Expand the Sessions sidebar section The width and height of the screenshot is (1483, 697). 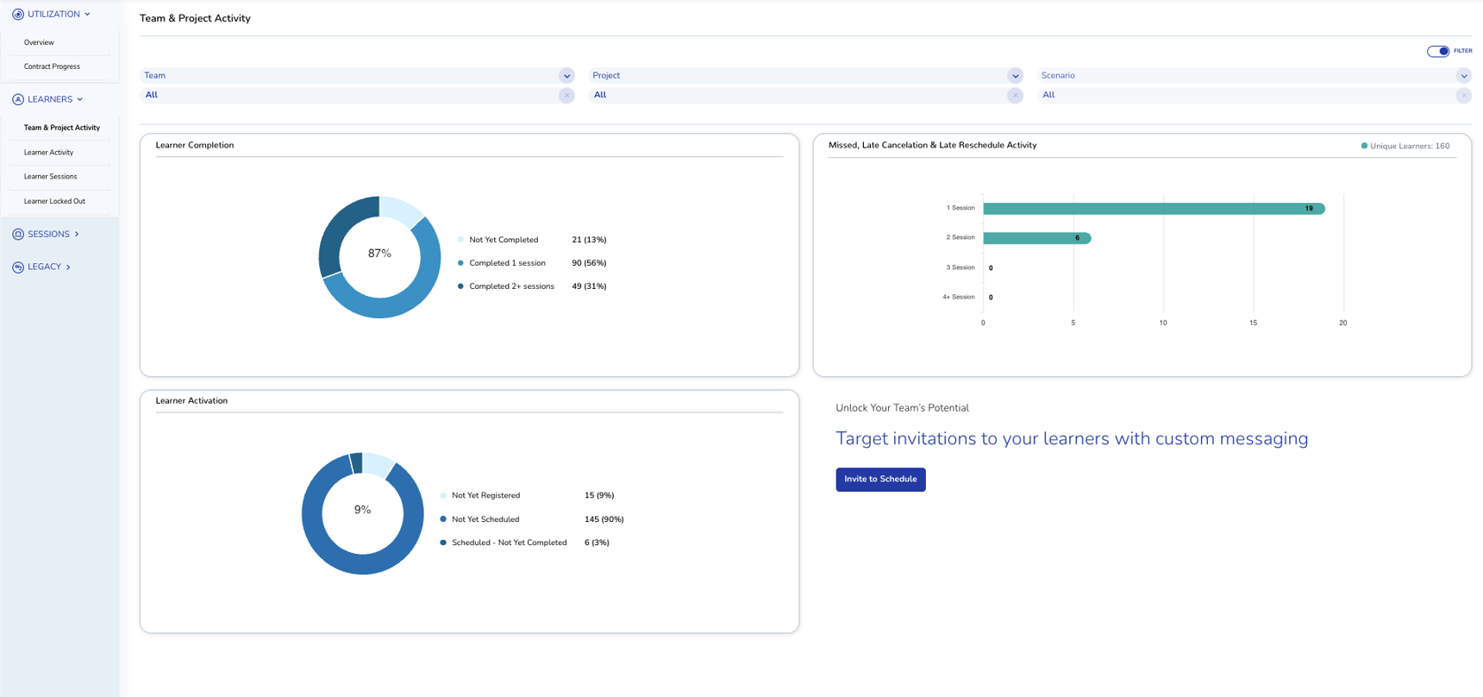(x=77, y=235)
